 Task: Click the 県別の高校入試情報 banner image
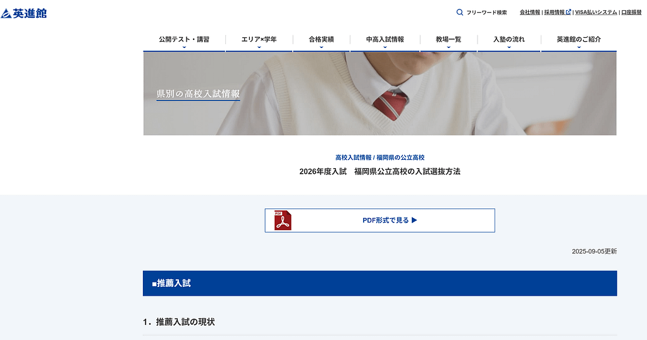pos(379,94)
